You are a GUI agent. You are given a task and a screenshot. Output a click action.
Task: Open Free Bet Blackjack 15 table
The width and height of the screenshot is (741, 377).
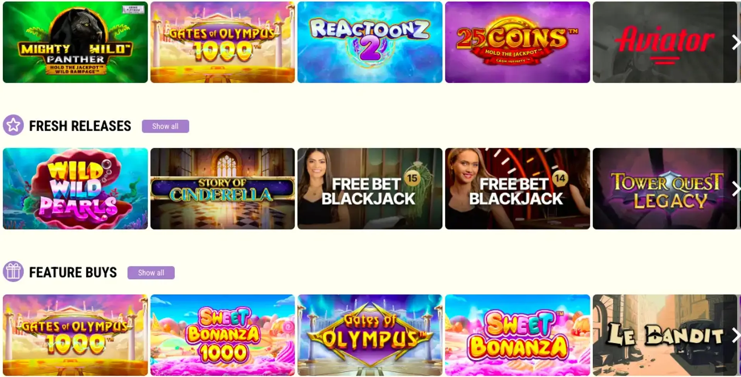[x=370, y=188]
